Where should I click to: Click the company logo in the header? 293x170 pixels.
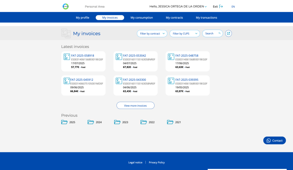[x=66, y=7]
